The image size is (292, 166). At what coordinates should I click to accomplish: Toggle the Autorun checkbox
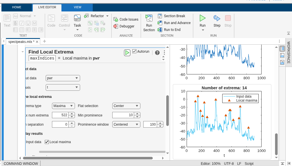click(x=134, y=52)
